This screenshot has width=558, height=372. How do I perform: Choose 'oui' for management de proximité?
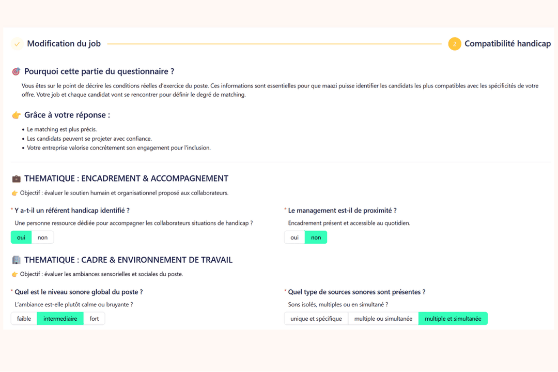coord(295,237)
